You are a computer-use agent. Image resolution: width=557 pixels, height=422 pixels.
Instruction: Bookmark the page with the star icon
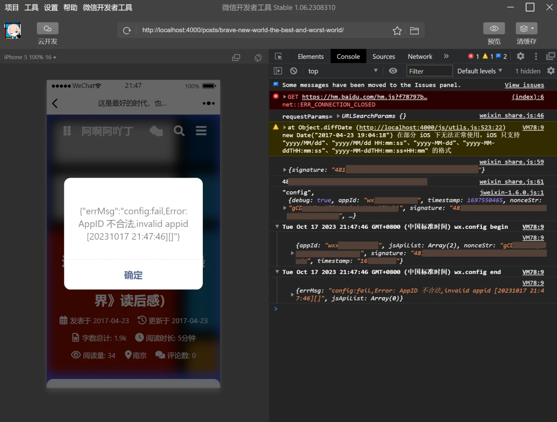click(x=397, y=30)
